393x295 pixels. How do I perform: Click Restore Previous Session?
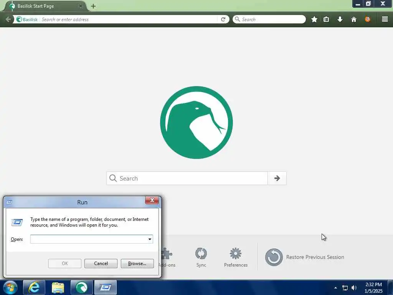coord(304,257)
